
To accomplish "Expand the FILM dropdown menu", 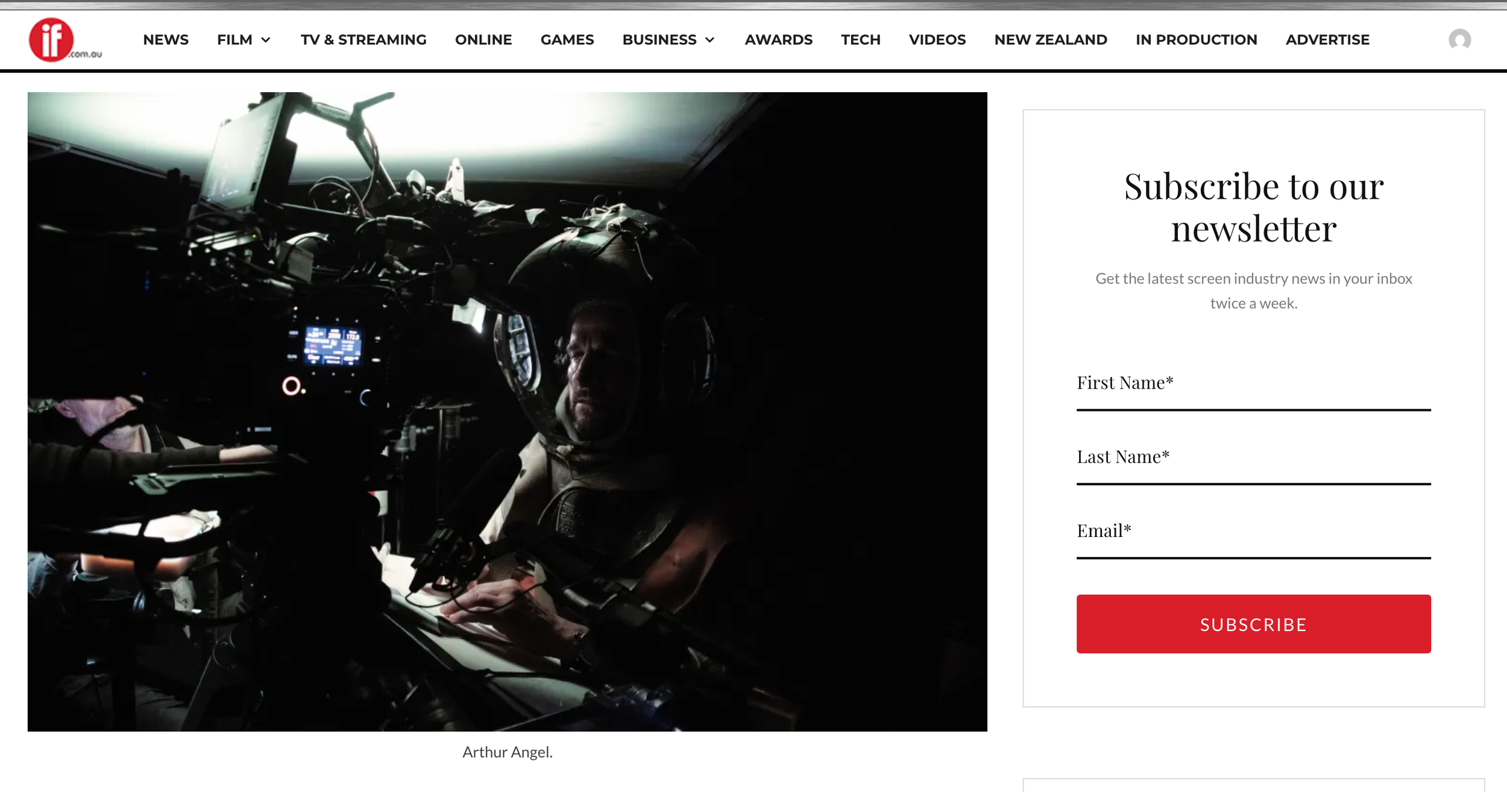I will (x=243, y=39).
